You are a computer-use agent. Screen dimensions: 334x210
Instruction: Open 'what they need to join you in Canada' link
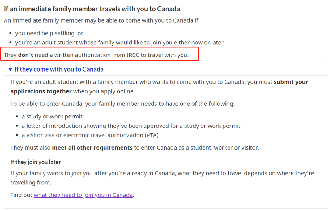tap(83, 195)
